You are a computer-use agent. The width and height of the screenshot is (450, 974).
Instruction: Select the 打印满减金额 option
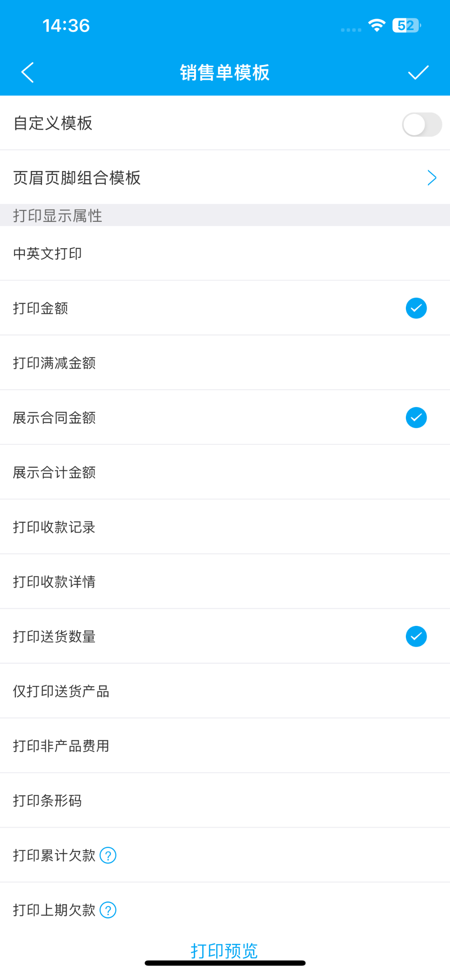[x=225, y=363]
